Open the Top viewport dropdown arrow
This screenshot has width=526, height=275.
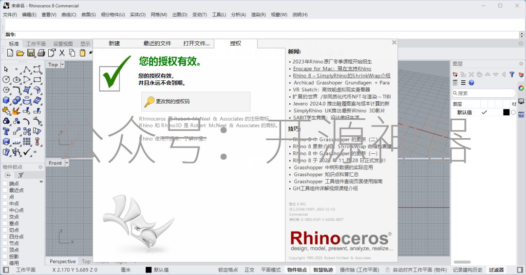[62, 64]
